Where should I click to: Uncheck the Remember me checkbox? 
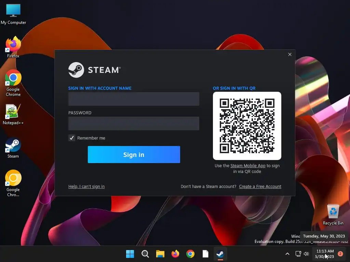click(72, 138)
